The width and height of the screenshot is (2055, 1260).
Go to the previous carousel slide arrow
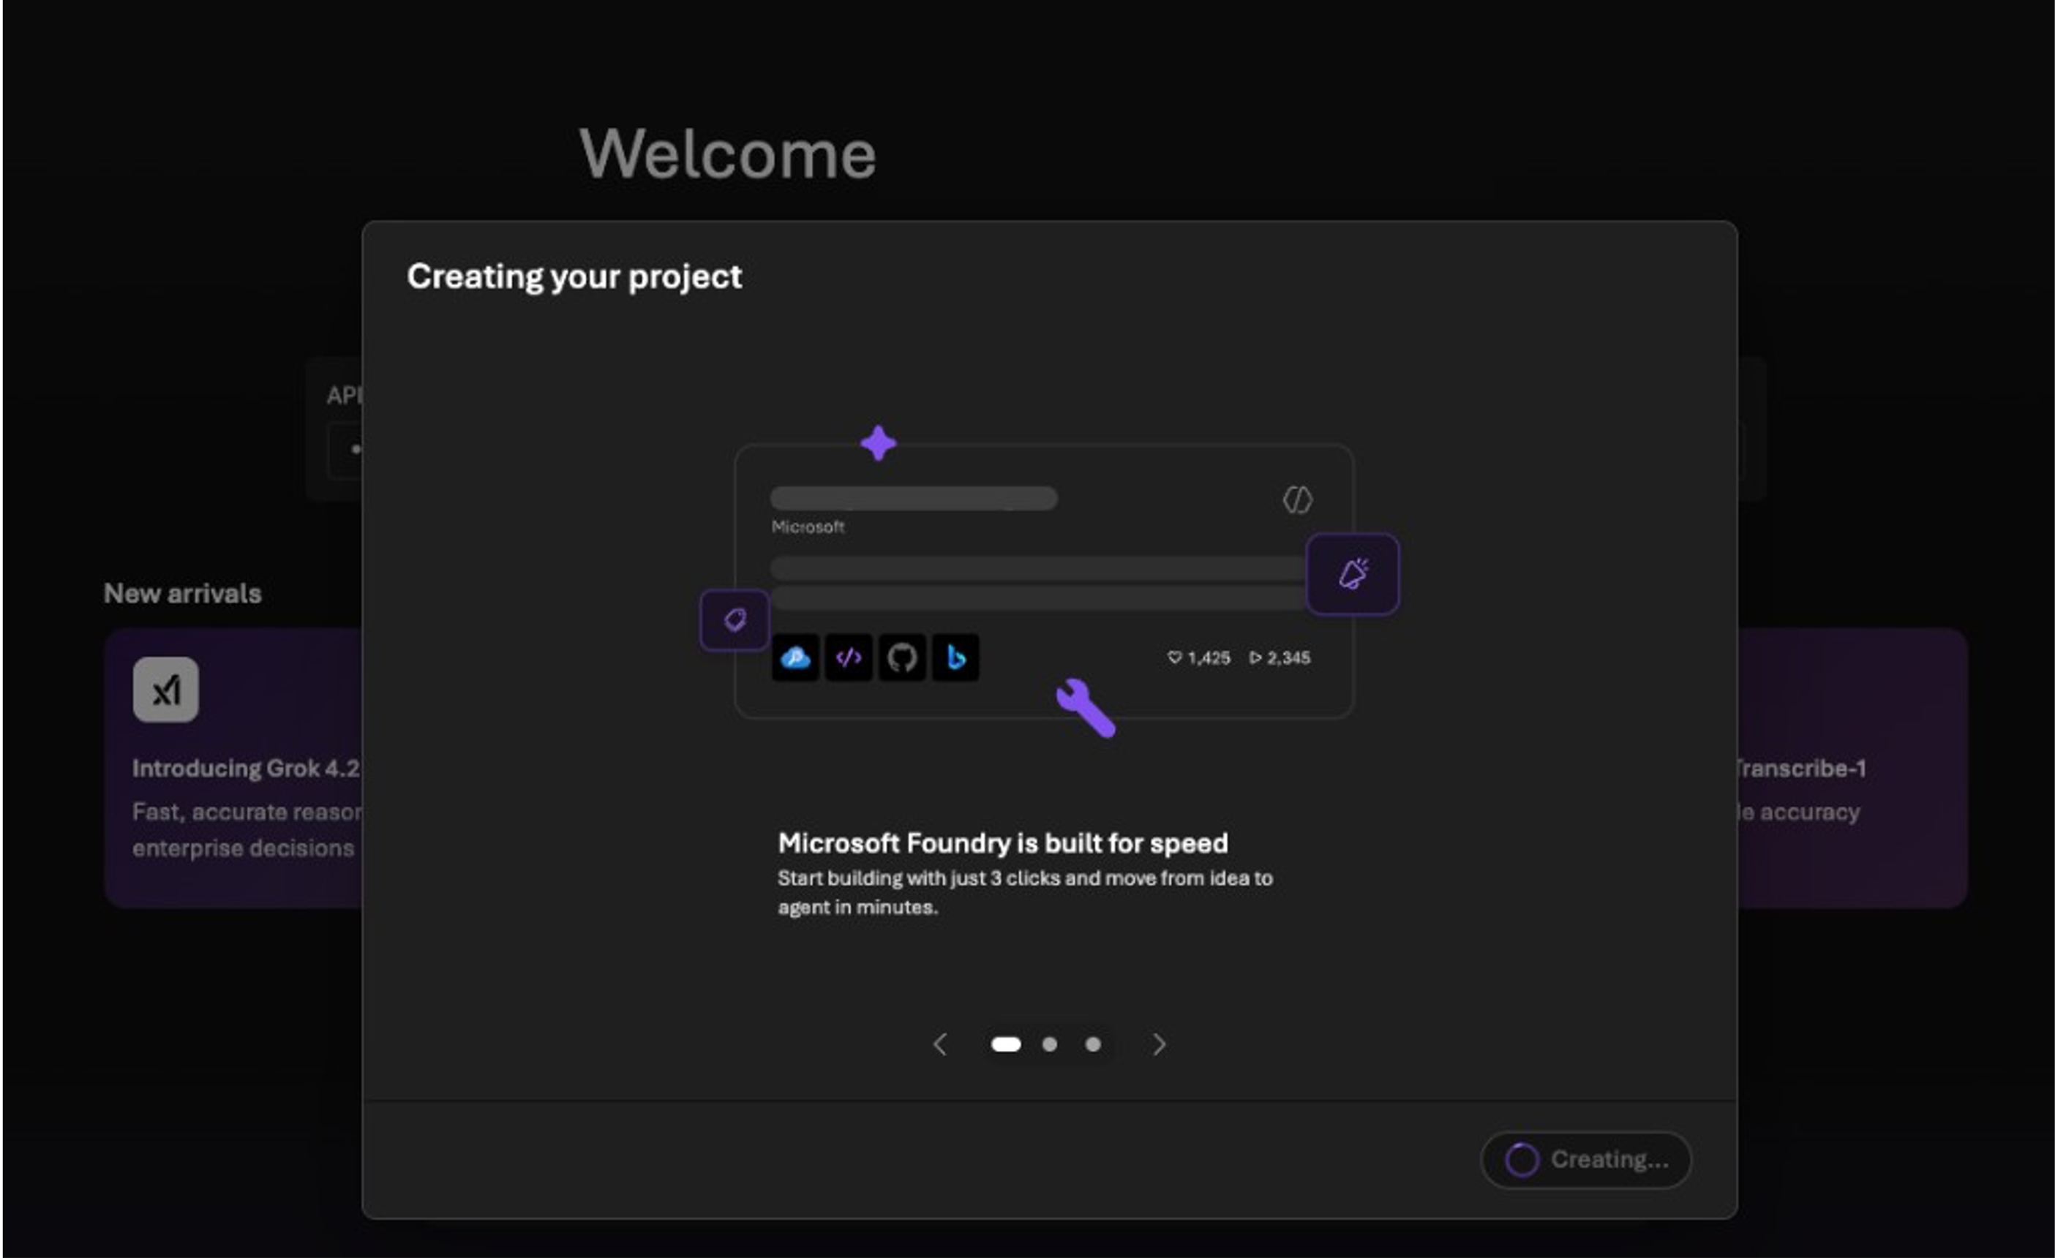coord(940,1044)
